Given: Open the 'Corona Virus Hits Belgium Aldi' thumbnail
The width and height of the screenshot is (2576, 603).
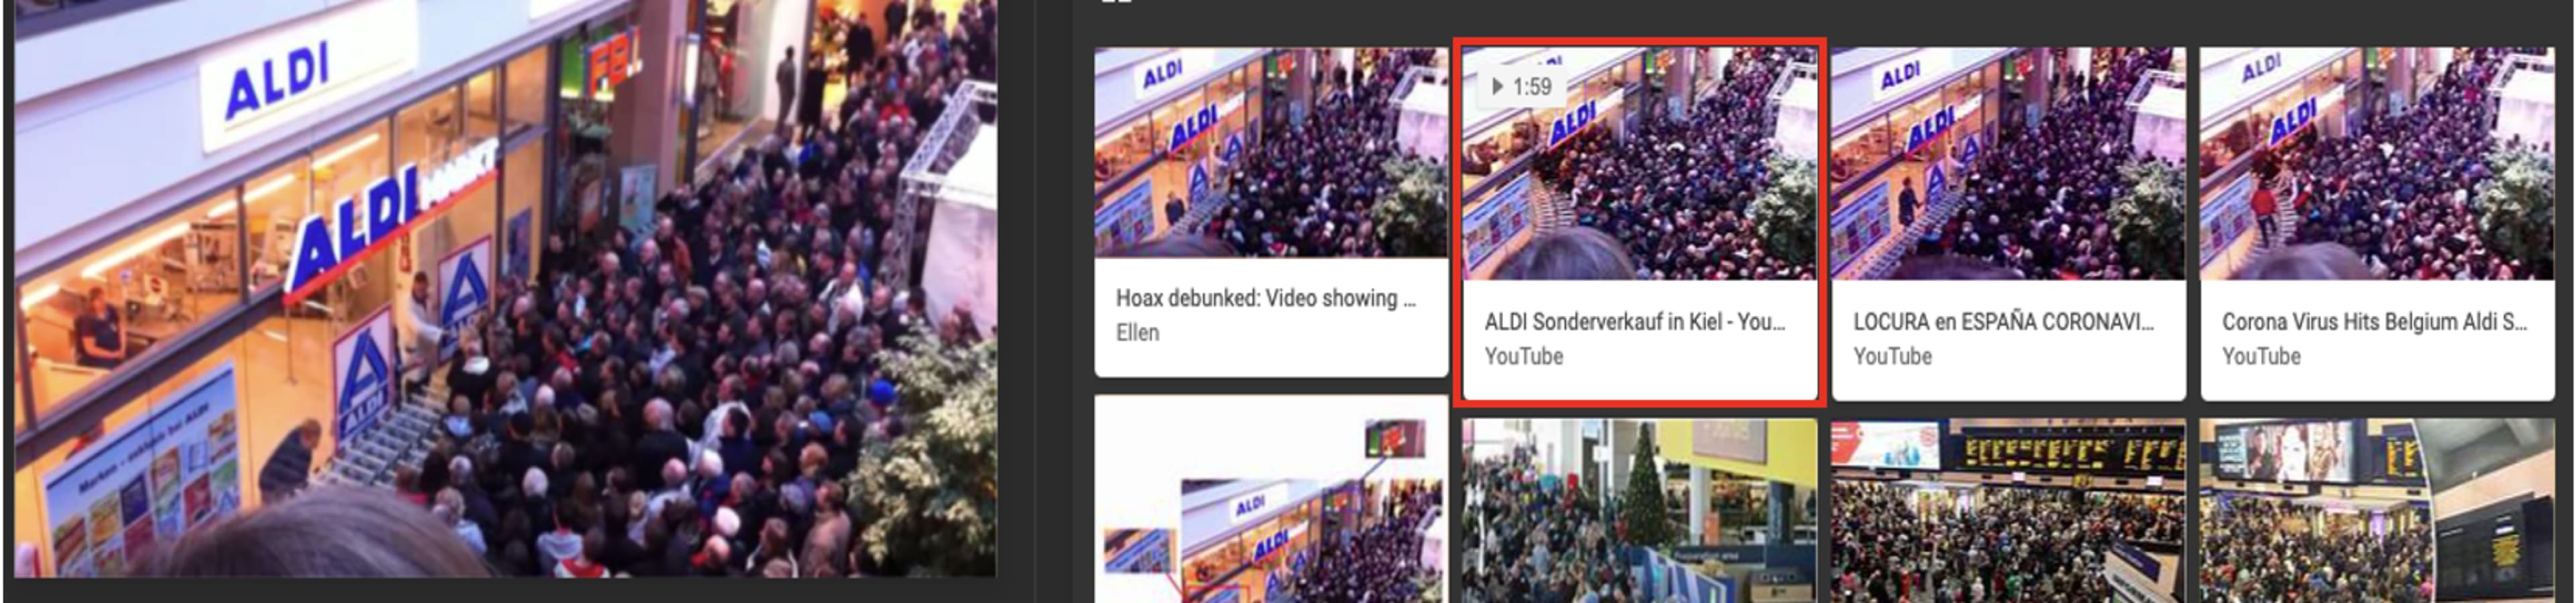Looking at the screenshot, I should tap(2377, 163).
